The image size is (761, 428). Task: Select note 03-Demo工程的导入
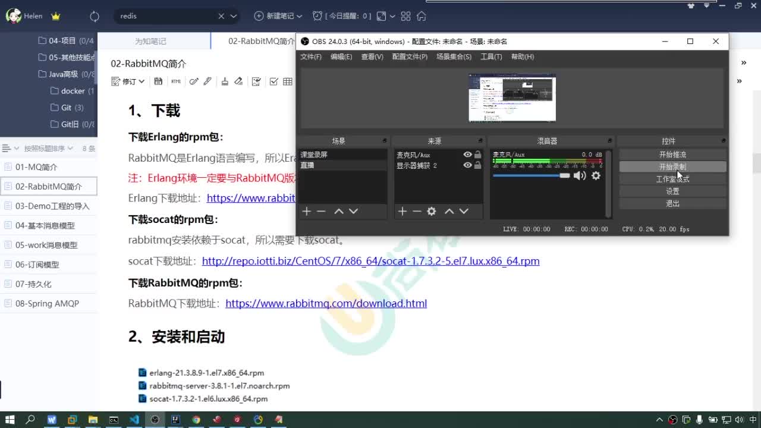click(x=49, y=206)
